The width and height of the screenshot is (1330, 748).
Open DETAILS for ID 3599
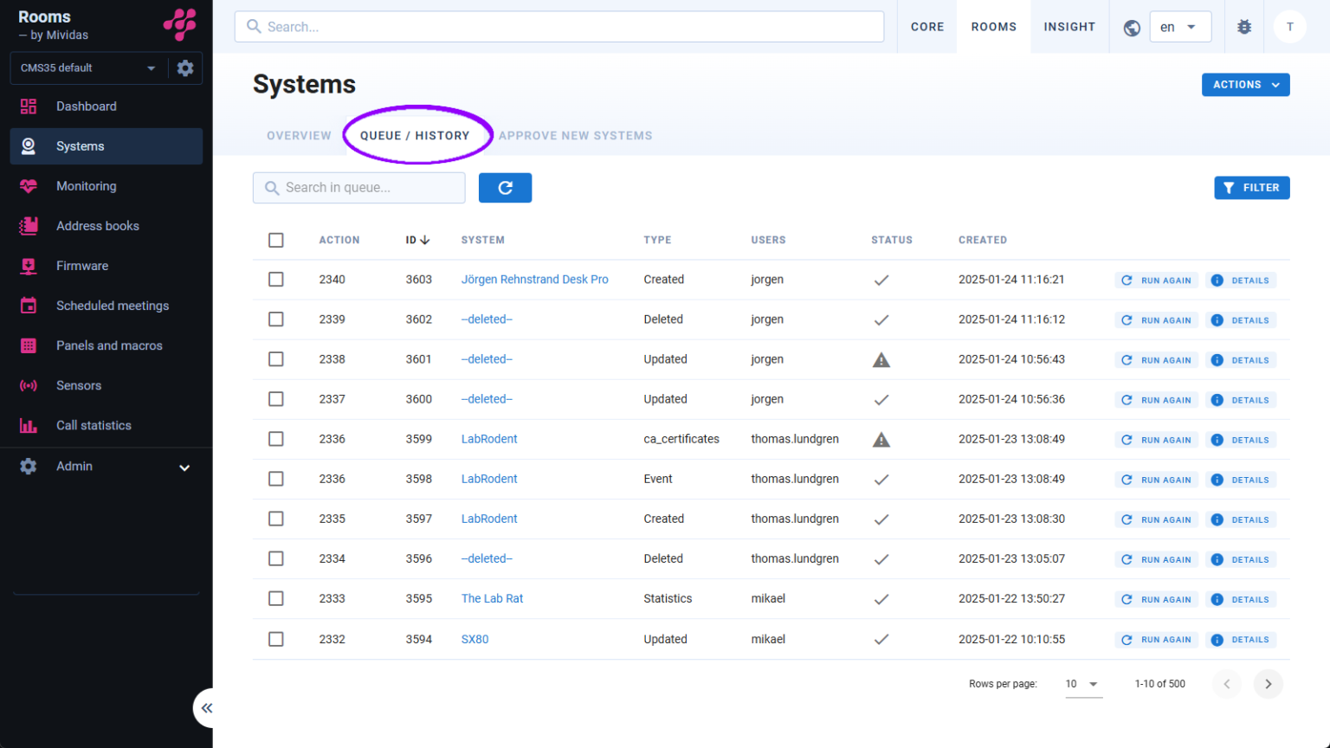1241,440
